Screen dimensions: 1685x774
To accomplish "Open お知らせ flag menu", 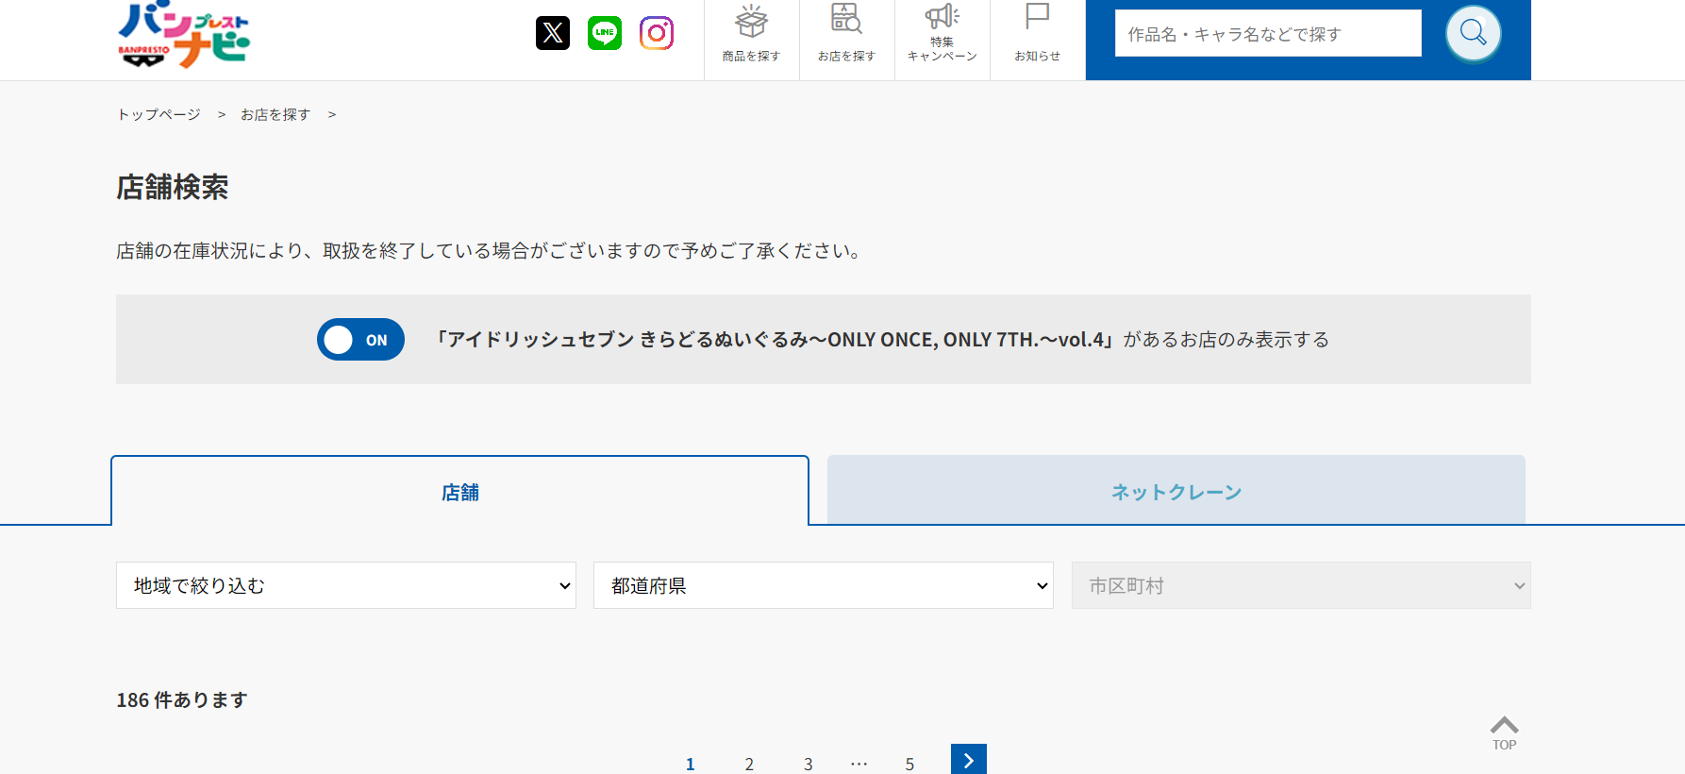I will pyautogui.click(x=1038, y=35).
